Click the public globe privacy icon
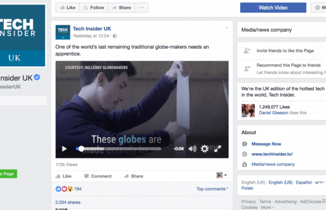 (x=115, y=36)
